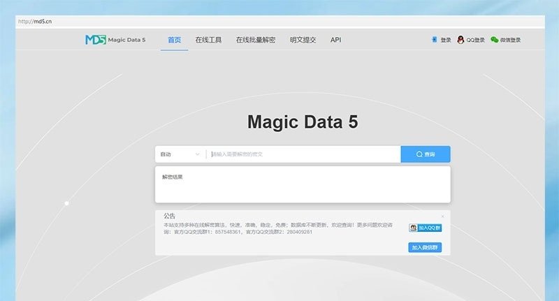The height and width of the screenshot is (301, 559).
Task: Open the API page
Action: pos(336,40)
